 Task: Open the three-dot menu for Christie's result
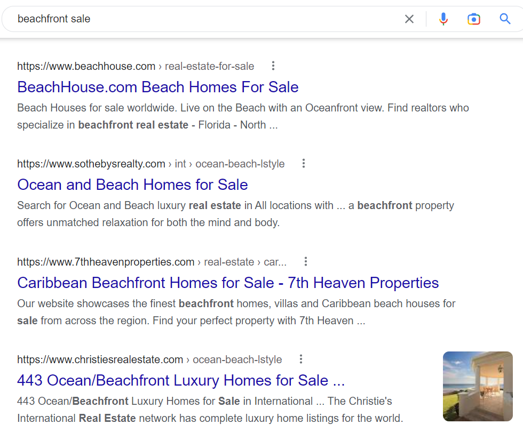(301, 359)
